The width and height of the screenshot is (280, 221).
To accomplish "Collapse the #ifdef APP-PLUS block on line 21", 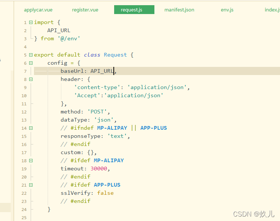I will (31, 185).
